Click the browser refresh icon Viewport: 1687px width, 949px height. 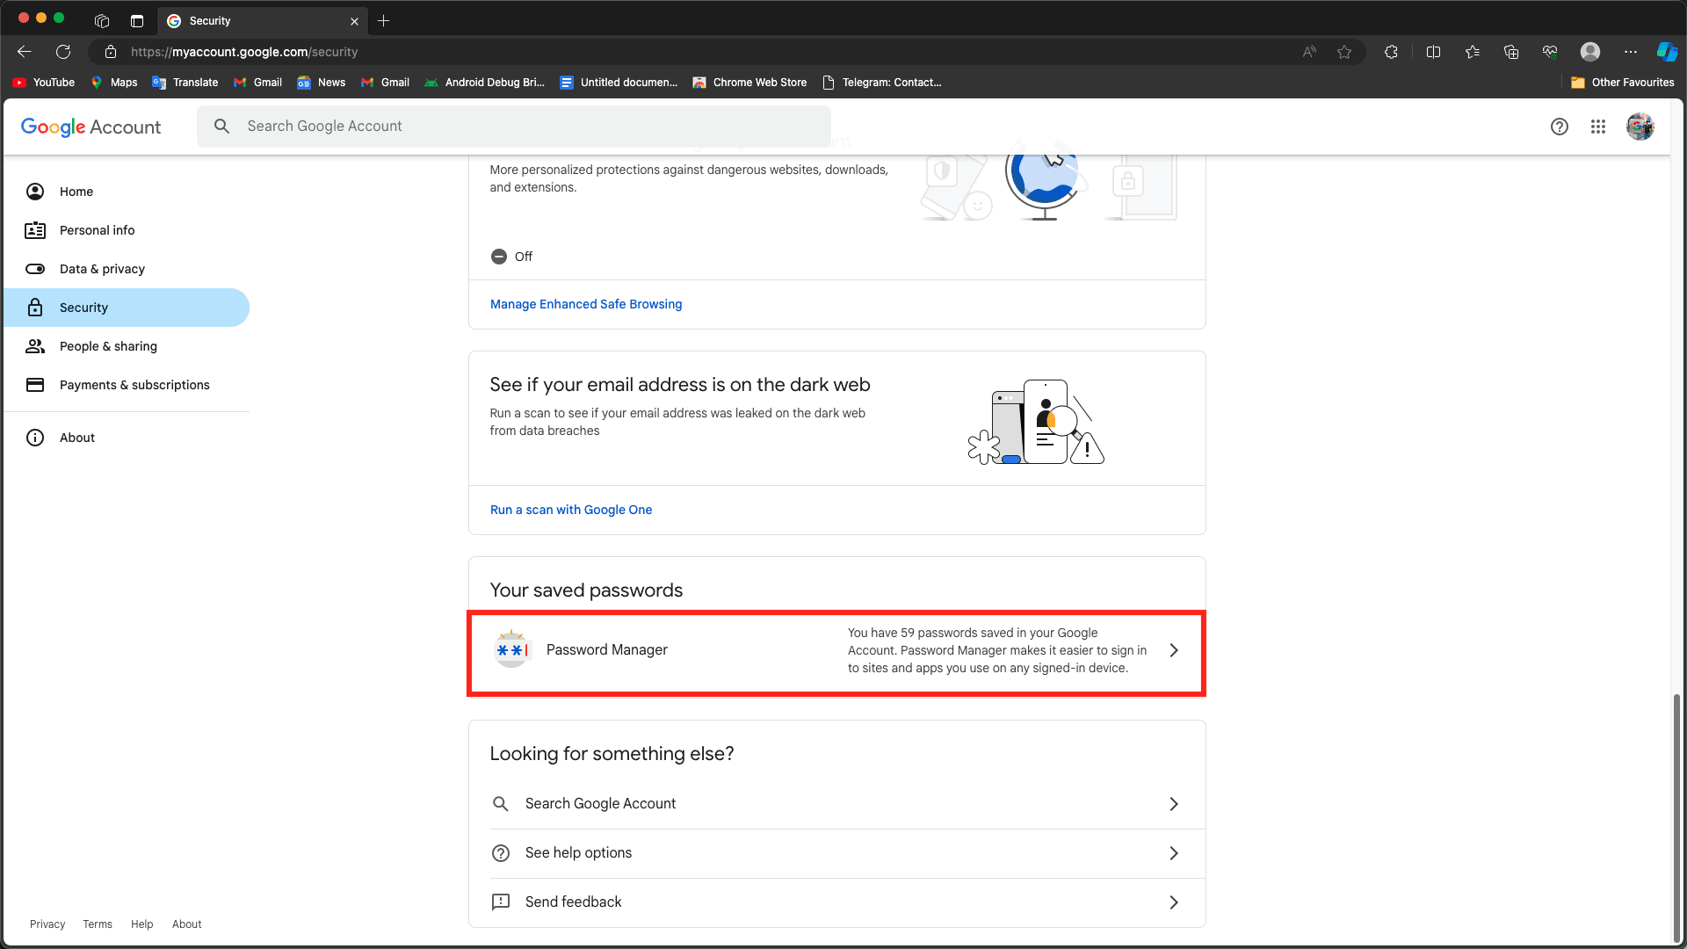pos(63,52)
